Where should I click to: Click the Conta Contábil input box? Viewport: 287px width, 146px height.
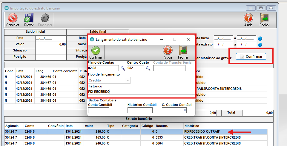99,110
